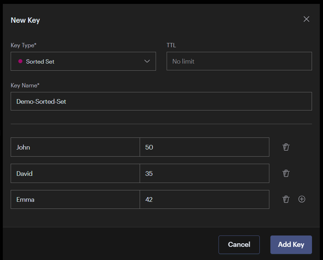Screen dimensions: 323x260
Task: Cancel creating the new key
Action: click(239, 244)
